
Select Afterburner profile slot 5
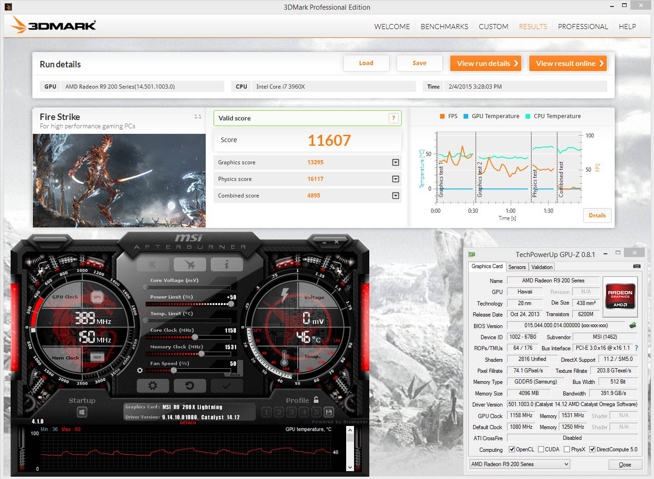[x=316, y=412]
